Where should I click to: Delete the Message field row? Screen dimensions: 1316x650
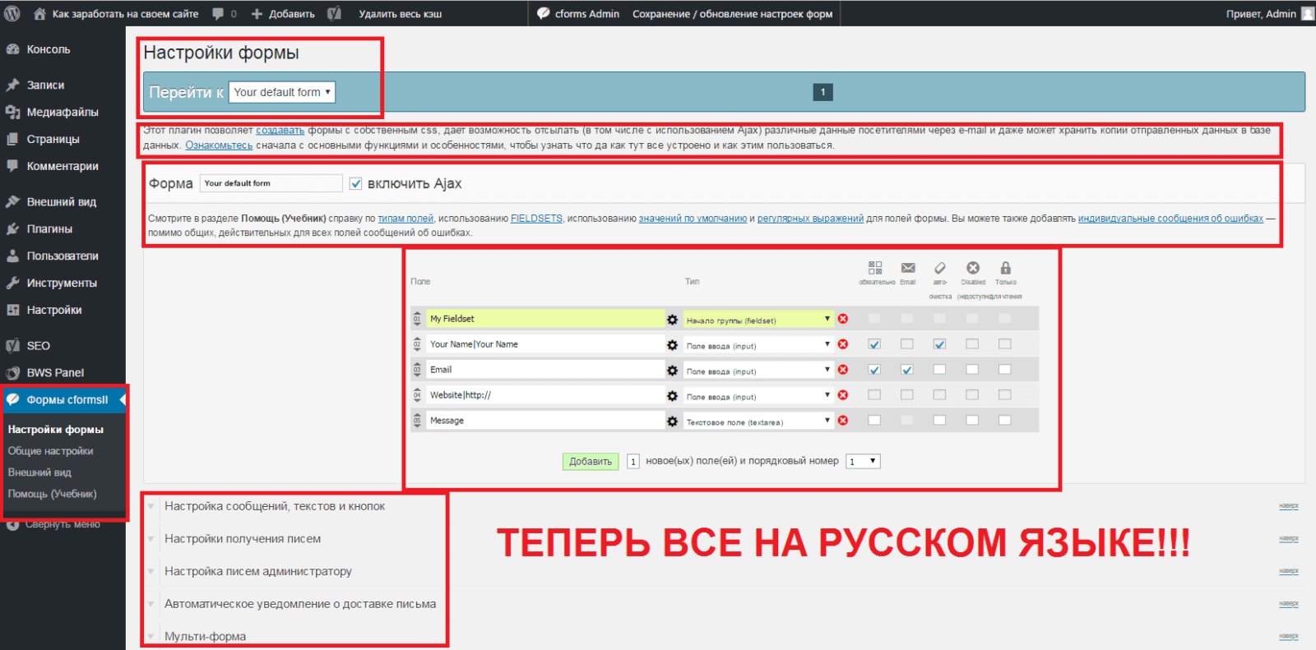pyautogui.click(x=843, y=421)
